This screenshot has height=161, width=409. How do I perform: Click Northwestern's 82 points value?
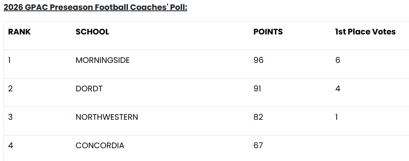(x=258, y=117)
